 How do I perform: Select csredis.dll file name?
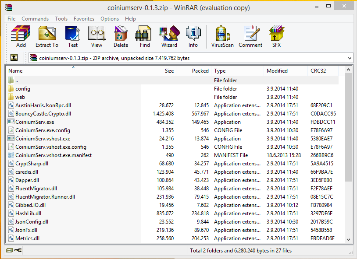click(27, 172)
